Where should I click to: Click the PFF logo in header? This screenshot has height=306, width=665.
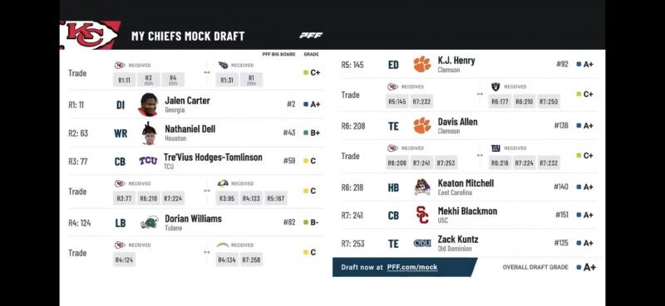[311, 36]
